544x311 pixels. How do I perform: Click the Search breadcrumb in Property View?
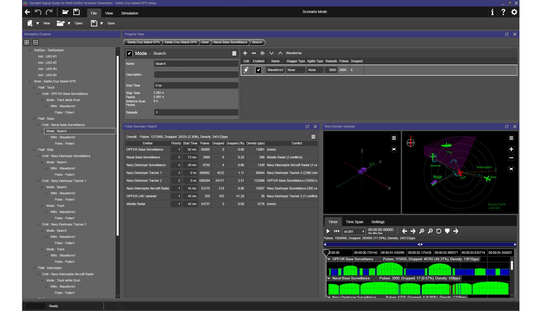(257, 42)
